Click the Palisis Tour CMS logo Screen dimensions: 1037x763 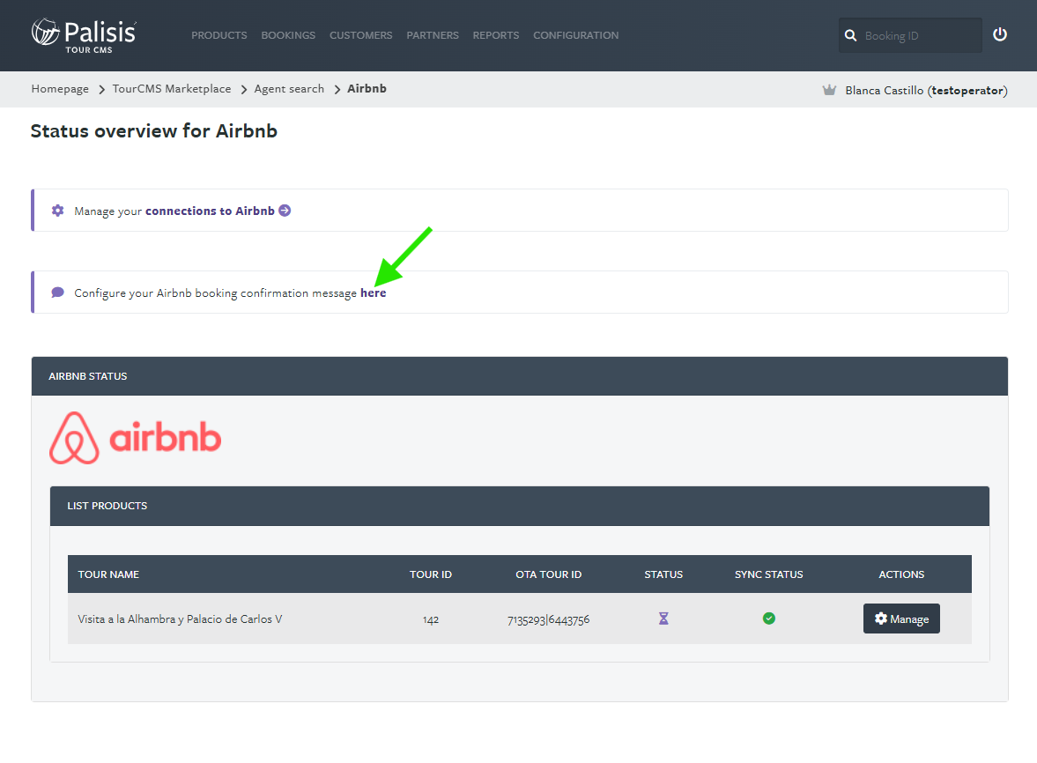84,35
